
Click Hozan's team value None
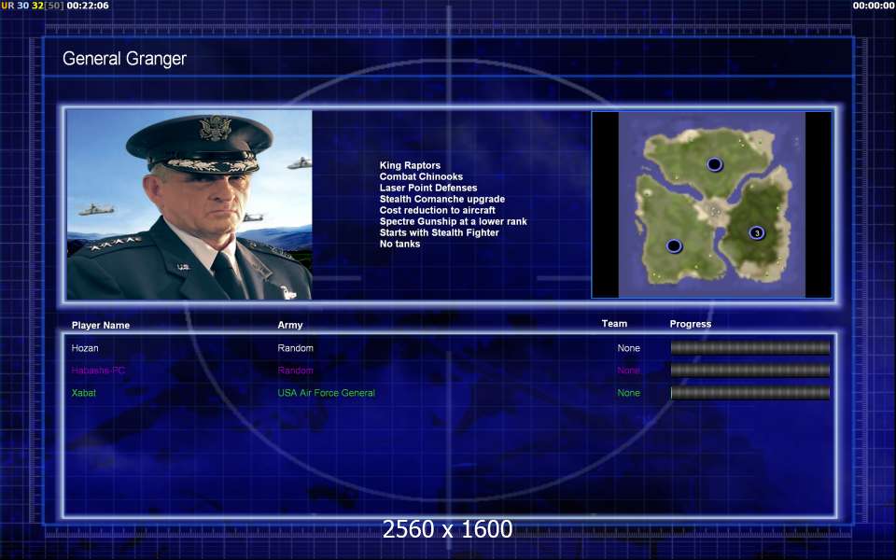click(x=628, y=348)
